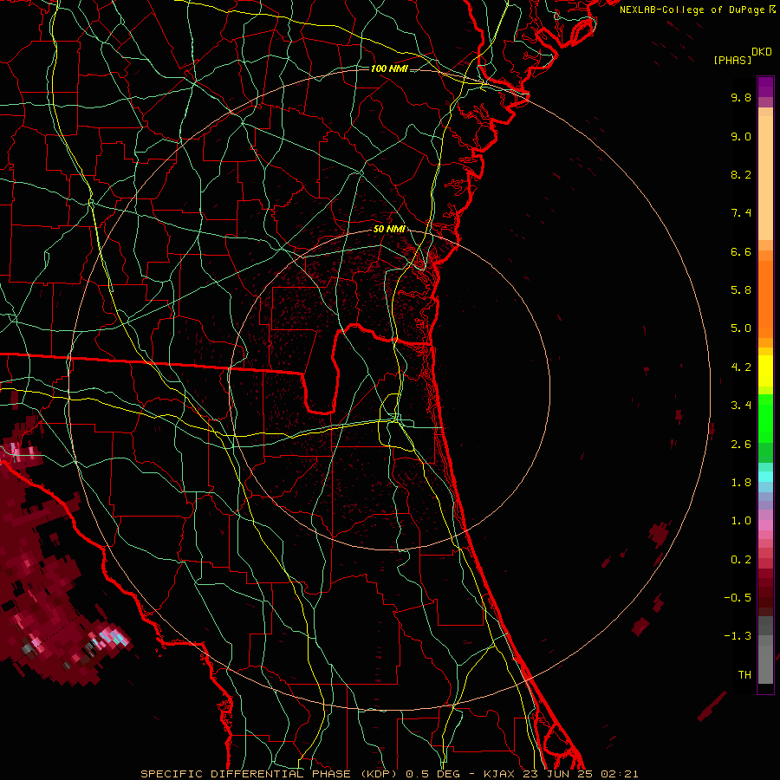Click the 50 NMI range ring label
780x780 pixels.
(x=389, y=229)
